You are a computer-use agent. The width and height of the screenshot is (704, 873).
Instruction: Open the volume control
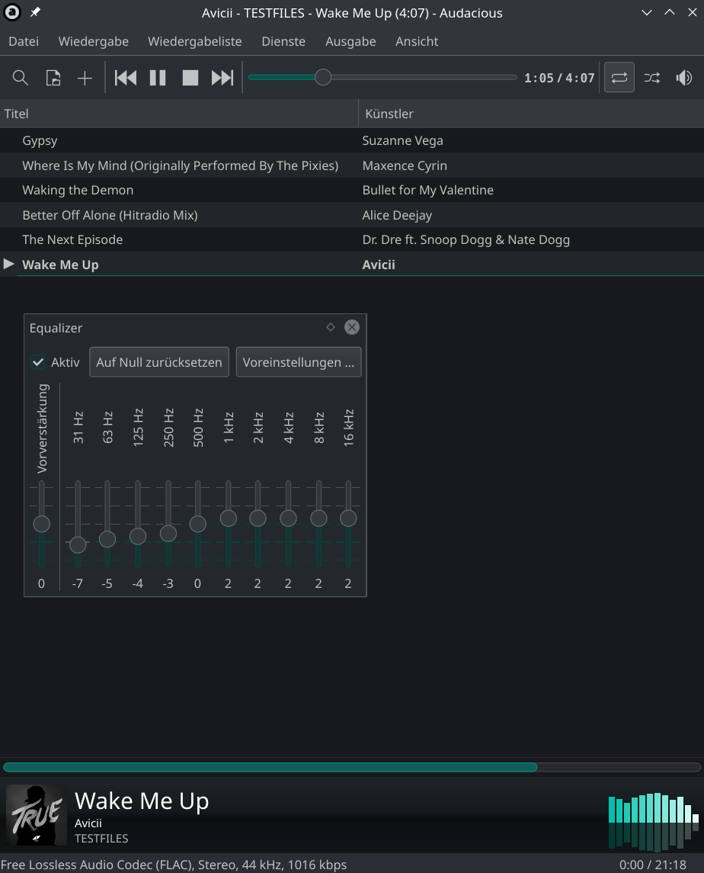click(x=684, y=78)
